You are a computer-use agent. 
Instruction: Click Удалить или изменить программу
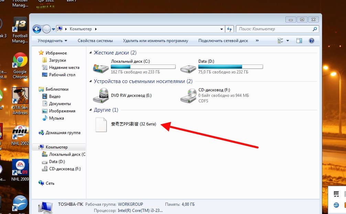155,41
